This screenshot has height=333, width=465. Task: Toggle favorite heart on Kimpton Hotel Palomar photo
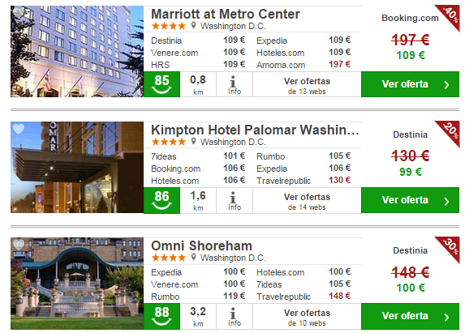click(19, 129)
